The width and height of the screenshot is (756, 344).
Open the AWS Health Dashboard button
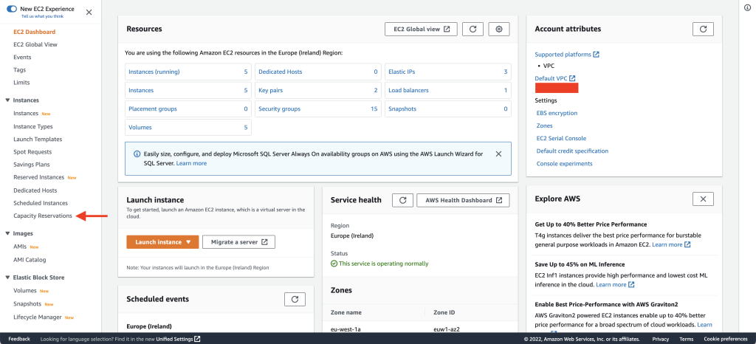(463, 200)
